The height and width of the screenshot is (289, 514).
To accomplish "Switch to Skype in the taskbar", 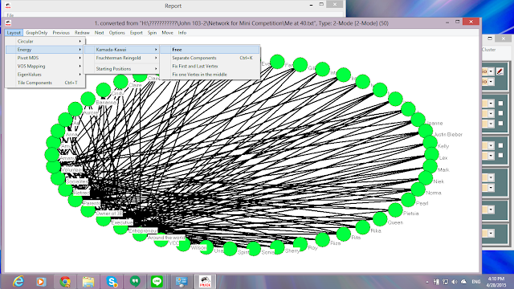I will [112, 282].
